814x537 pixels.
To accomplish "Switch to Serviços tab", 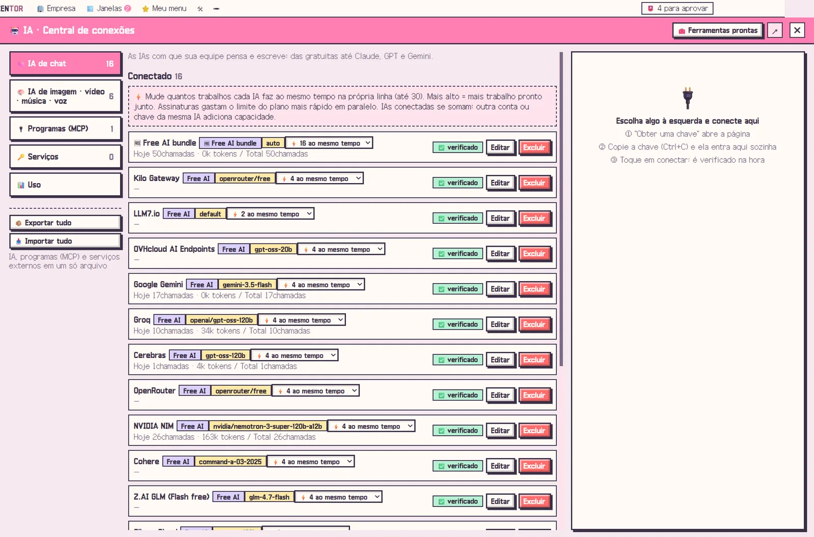I will pyautogui.click(x=66, y=157).
